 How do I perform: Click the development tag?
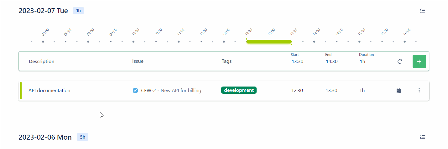click(239, 90)
